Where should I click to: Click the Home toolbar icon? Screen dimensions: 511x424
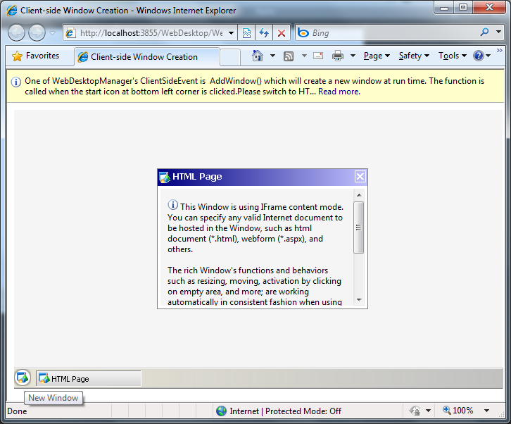pos(258,56)
